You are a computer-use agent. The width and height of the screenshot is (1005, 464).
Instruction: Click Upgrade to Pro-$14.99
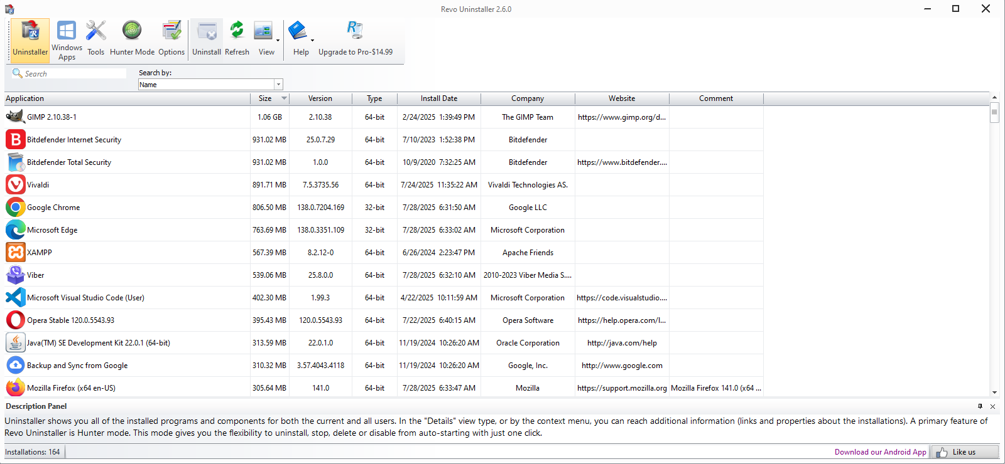pos(355,39)
